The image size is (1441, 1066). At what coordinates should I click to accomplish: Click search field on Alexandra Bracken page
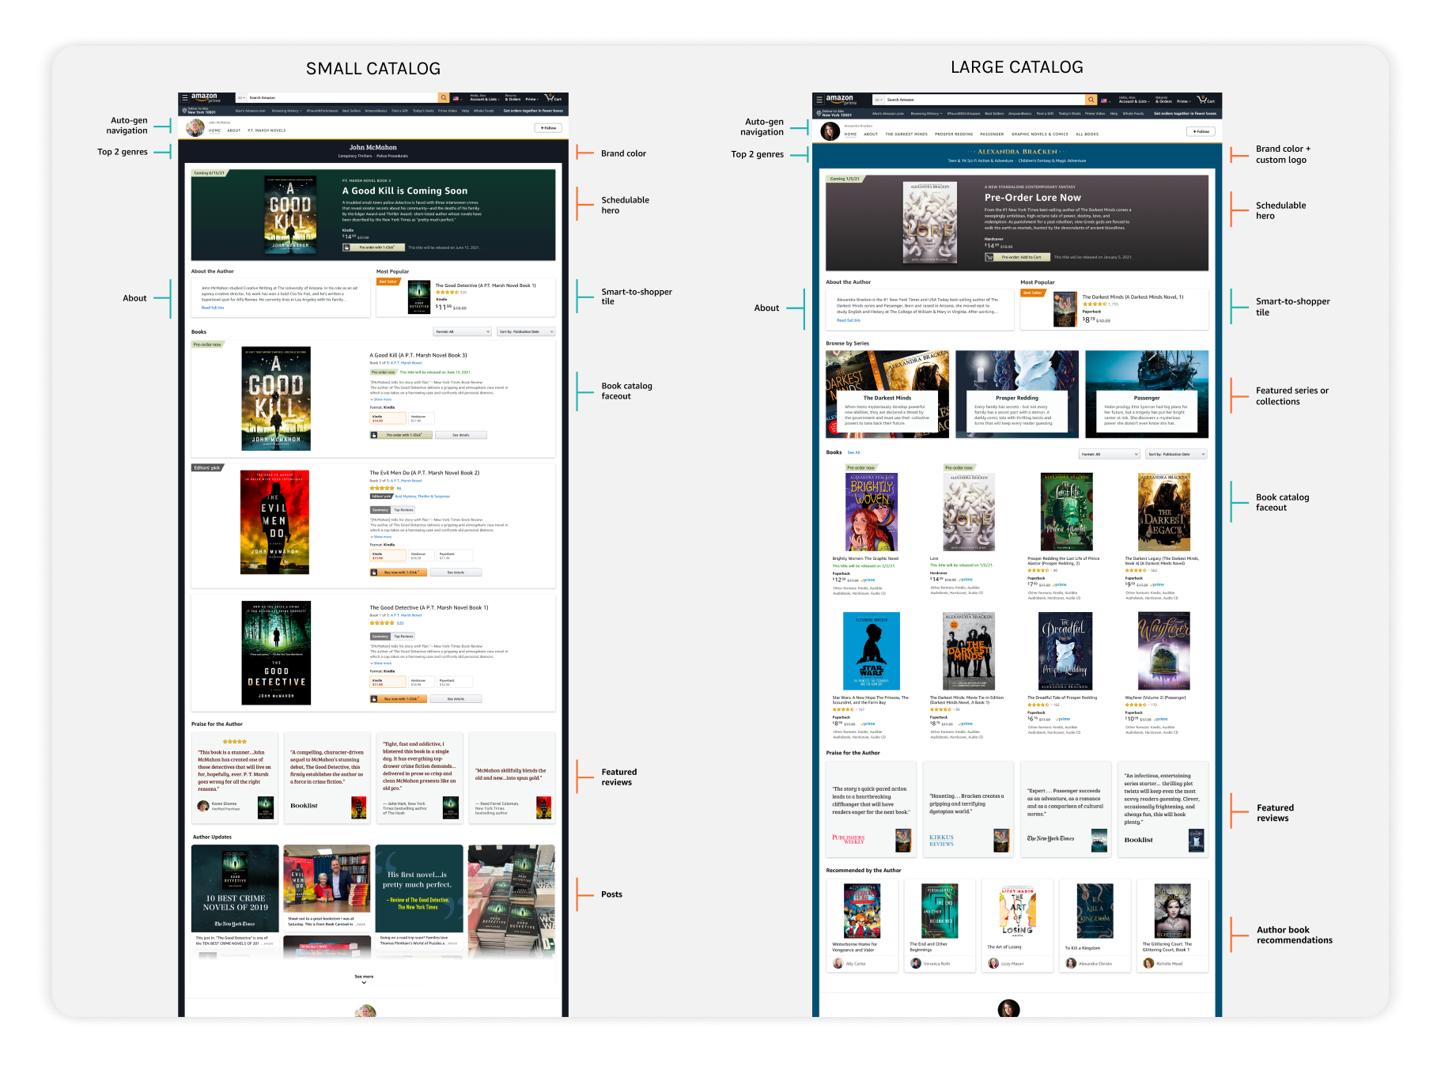click(985, 100)
